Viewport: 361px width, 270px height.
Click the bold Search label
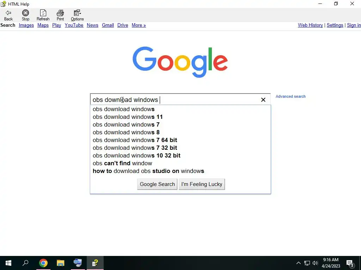click(8, 25)
